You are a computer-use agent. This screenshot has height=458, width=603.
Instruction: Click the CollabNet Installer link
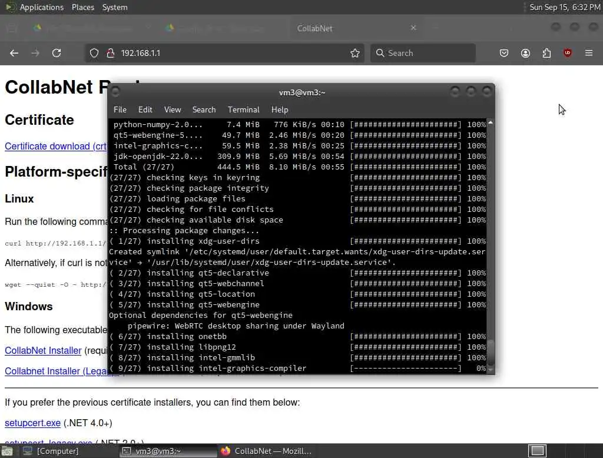pyautogui.click(x=43, y=350)
